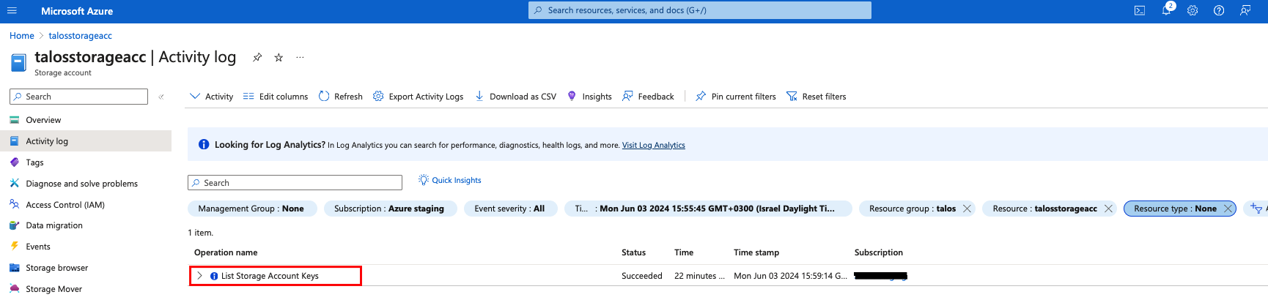Sort by Operation name column
This screenshot has height=300, width=1268.
[226, 252]
